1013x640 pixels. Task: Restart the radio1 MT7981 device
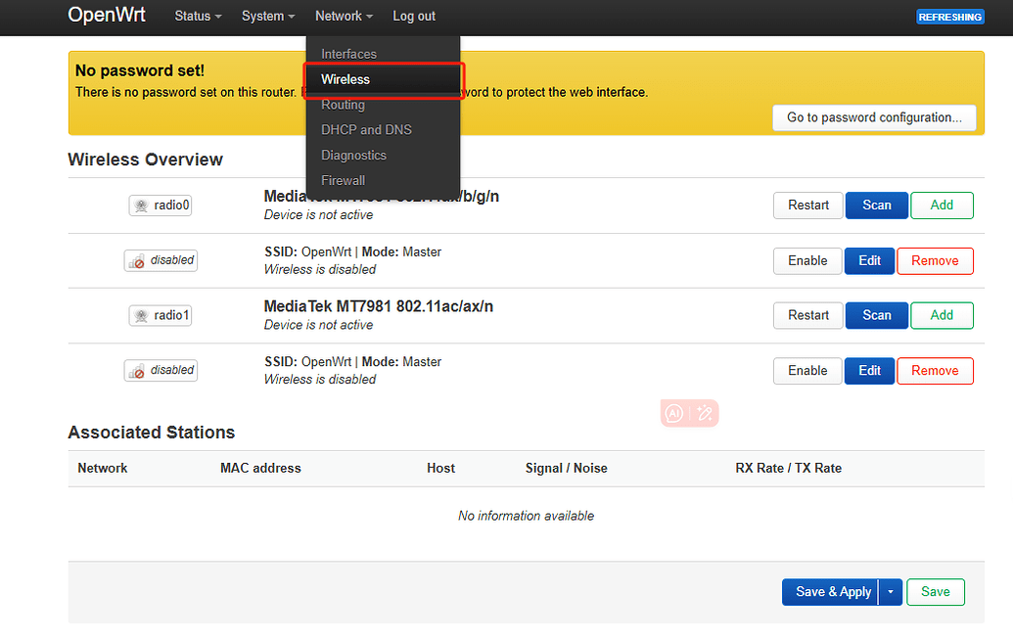[x=808, y=315]
